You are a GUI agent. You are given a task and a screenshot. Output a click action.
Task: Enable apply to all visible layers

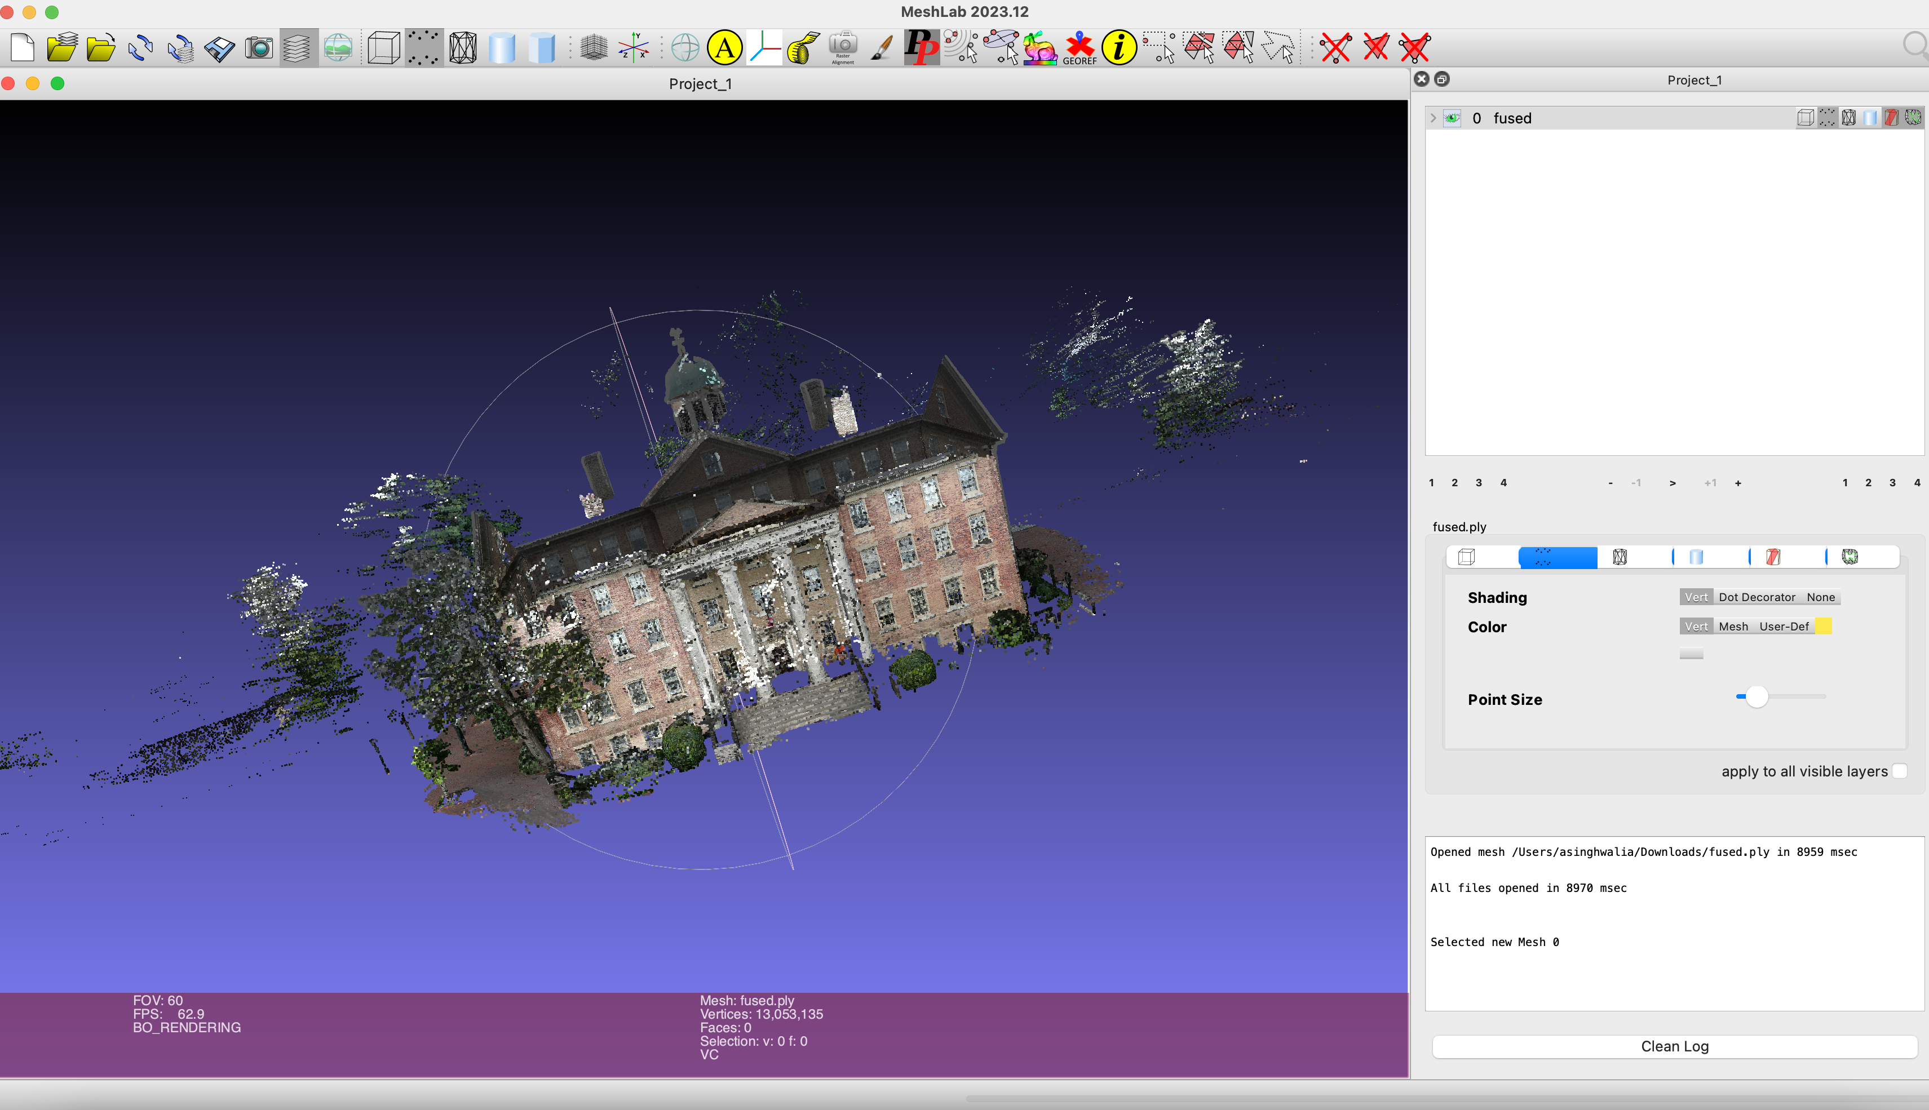1899,771
